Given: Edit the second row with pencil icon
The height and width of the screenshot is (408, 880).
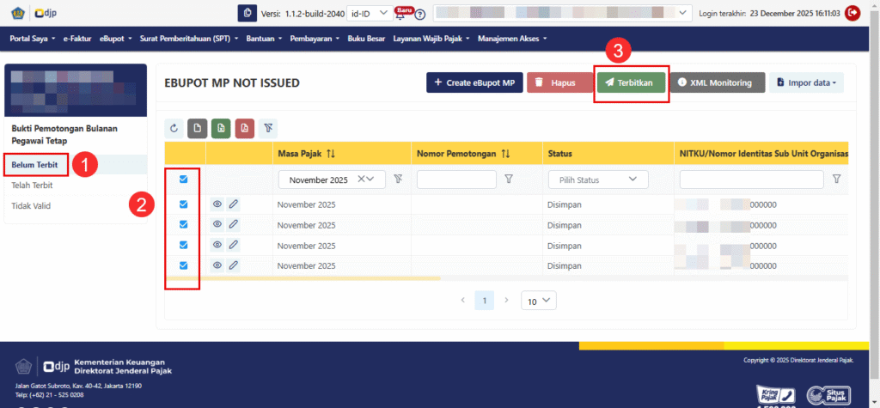Looking at the screenshot, I should pos(233,225).
